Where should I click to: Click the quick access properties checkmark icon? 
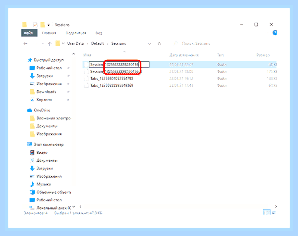click(35, 25)
